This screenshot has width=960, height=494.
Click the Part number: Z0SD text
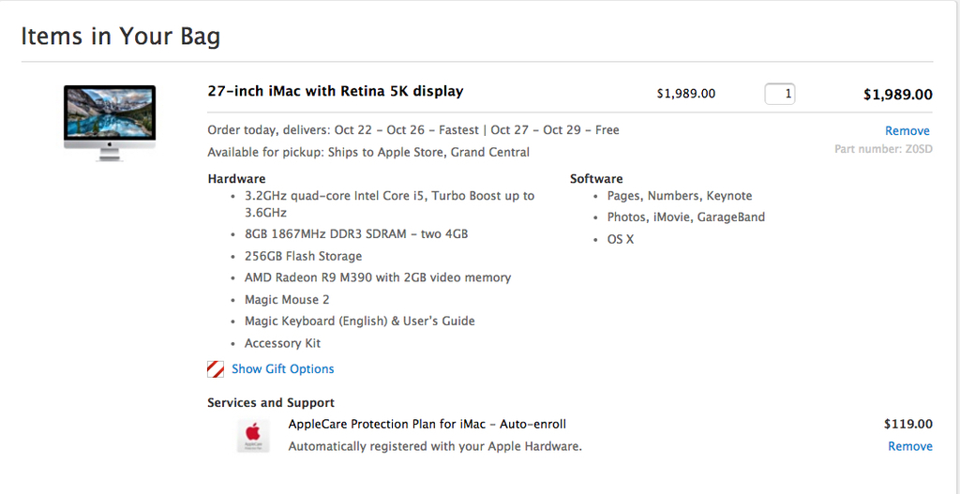coord(883,149)
